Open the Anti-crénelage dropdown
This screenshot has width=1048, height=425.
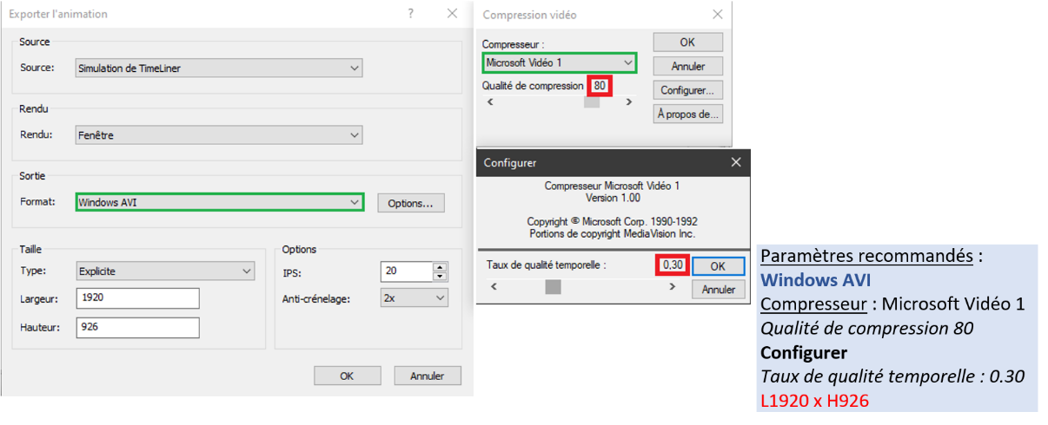414,298
